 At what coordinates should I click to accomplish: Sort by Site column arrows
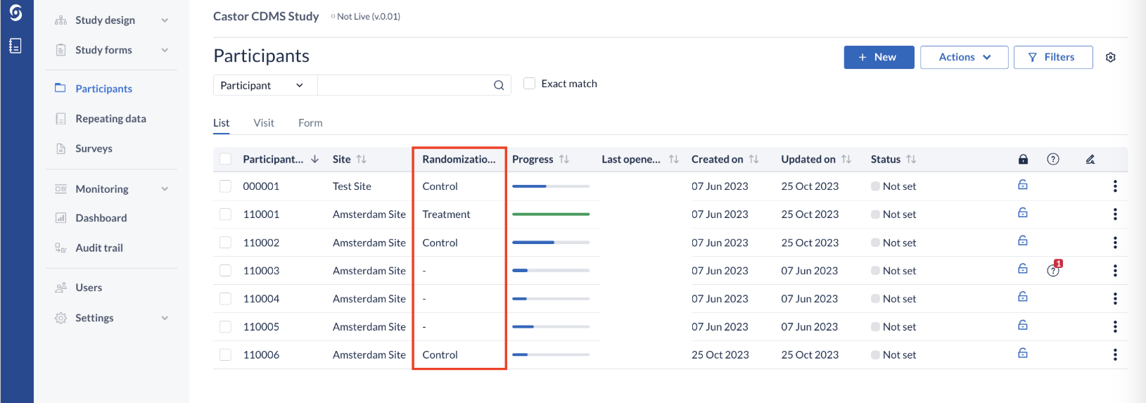point(362,160)
